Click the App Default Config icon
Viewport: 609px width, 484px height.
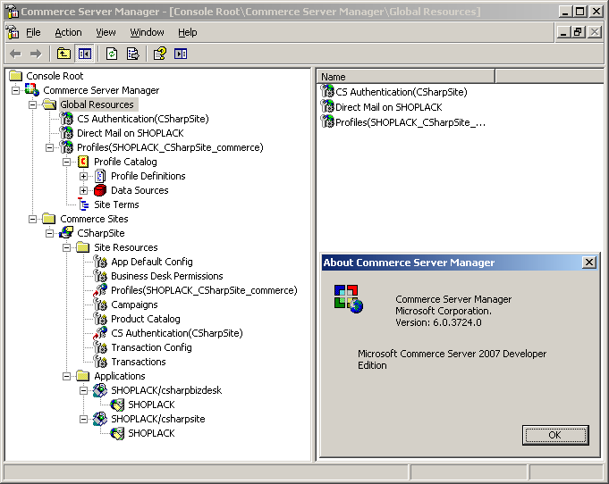(x=100, y=262)
